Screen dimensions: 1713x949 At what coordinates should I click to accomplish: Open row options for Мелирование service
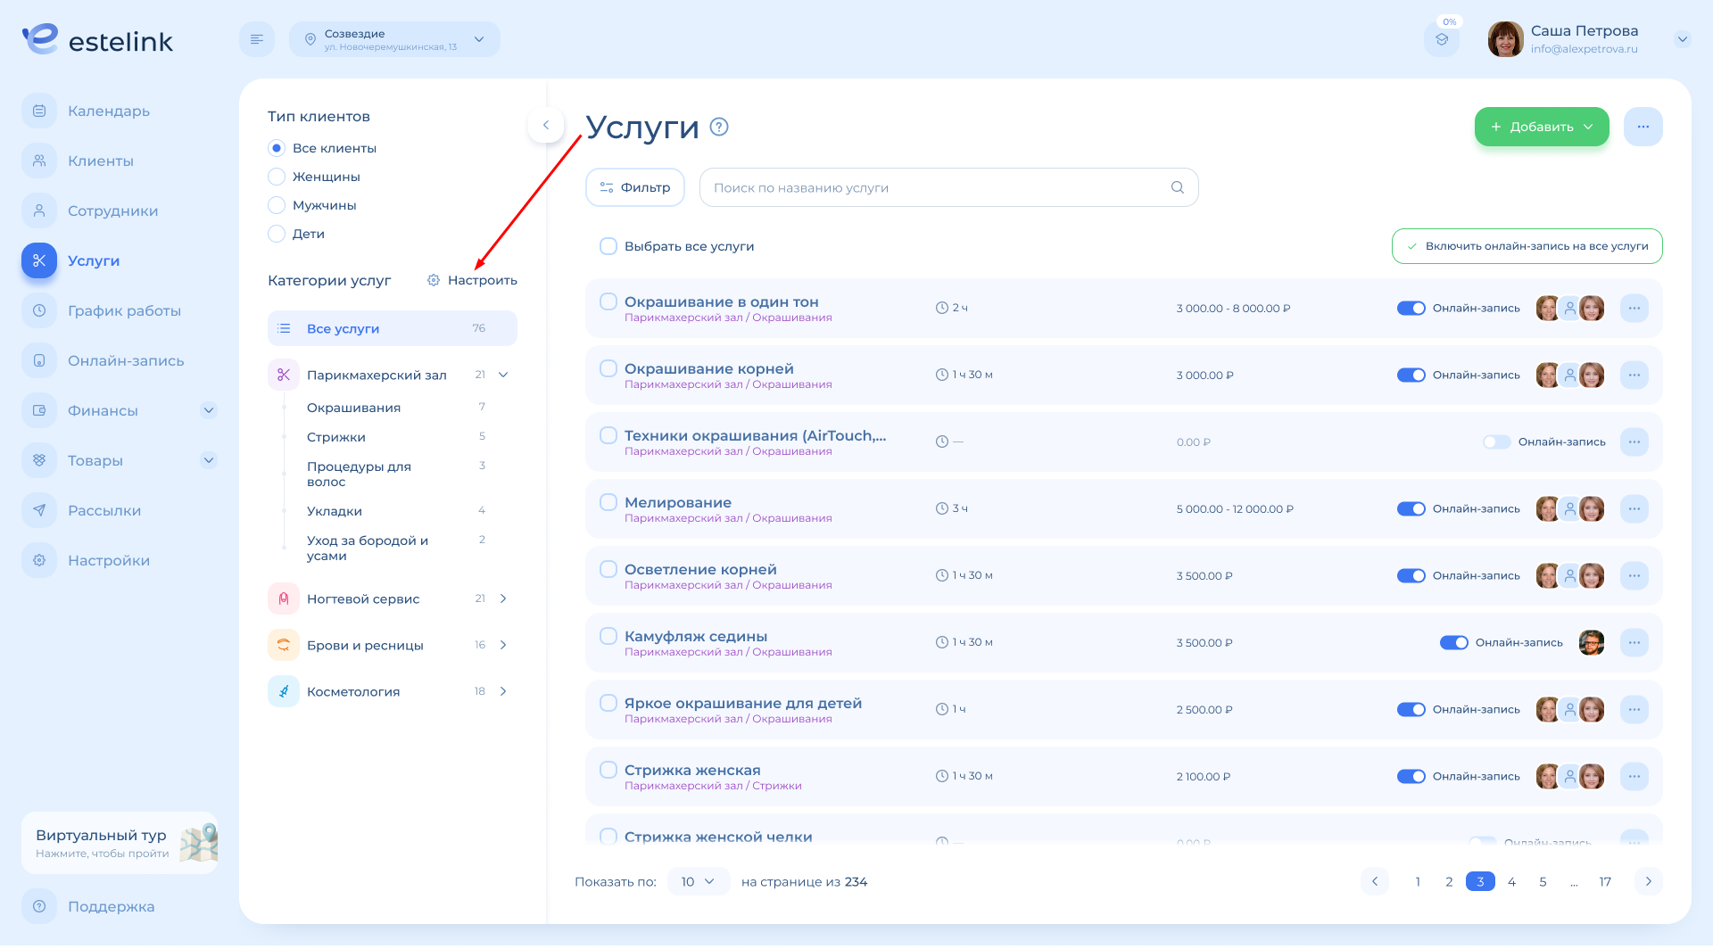[x=1634, y=508]
